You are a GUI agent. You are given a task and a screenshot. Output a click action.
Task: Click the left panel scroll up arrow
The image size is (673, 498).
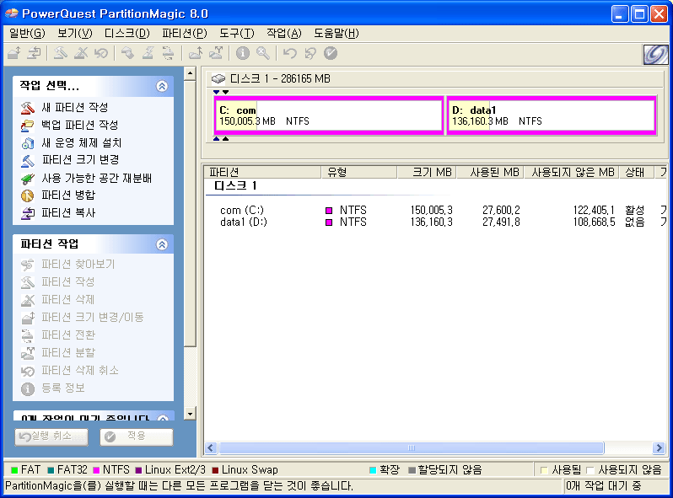190,74
